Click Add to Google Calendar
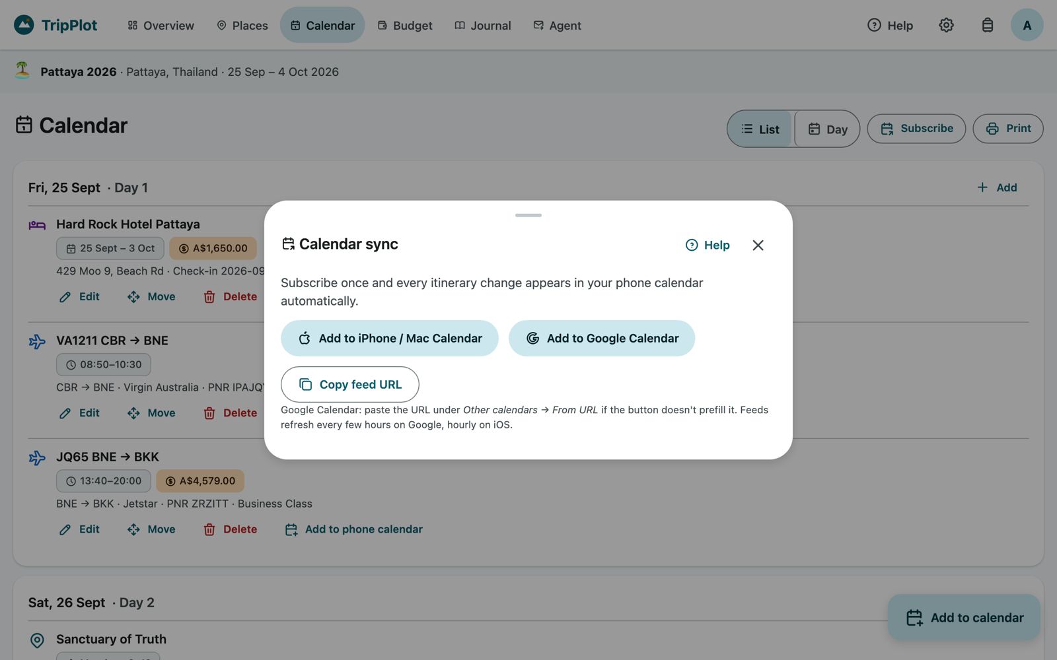 [602, 338]
